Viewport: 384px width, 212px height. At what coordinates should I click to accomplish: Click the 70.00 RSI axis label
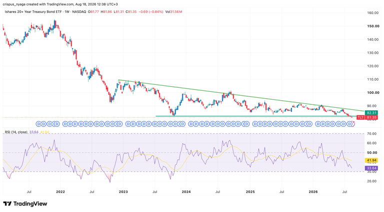pyautogui.click(x=372, y=134)
